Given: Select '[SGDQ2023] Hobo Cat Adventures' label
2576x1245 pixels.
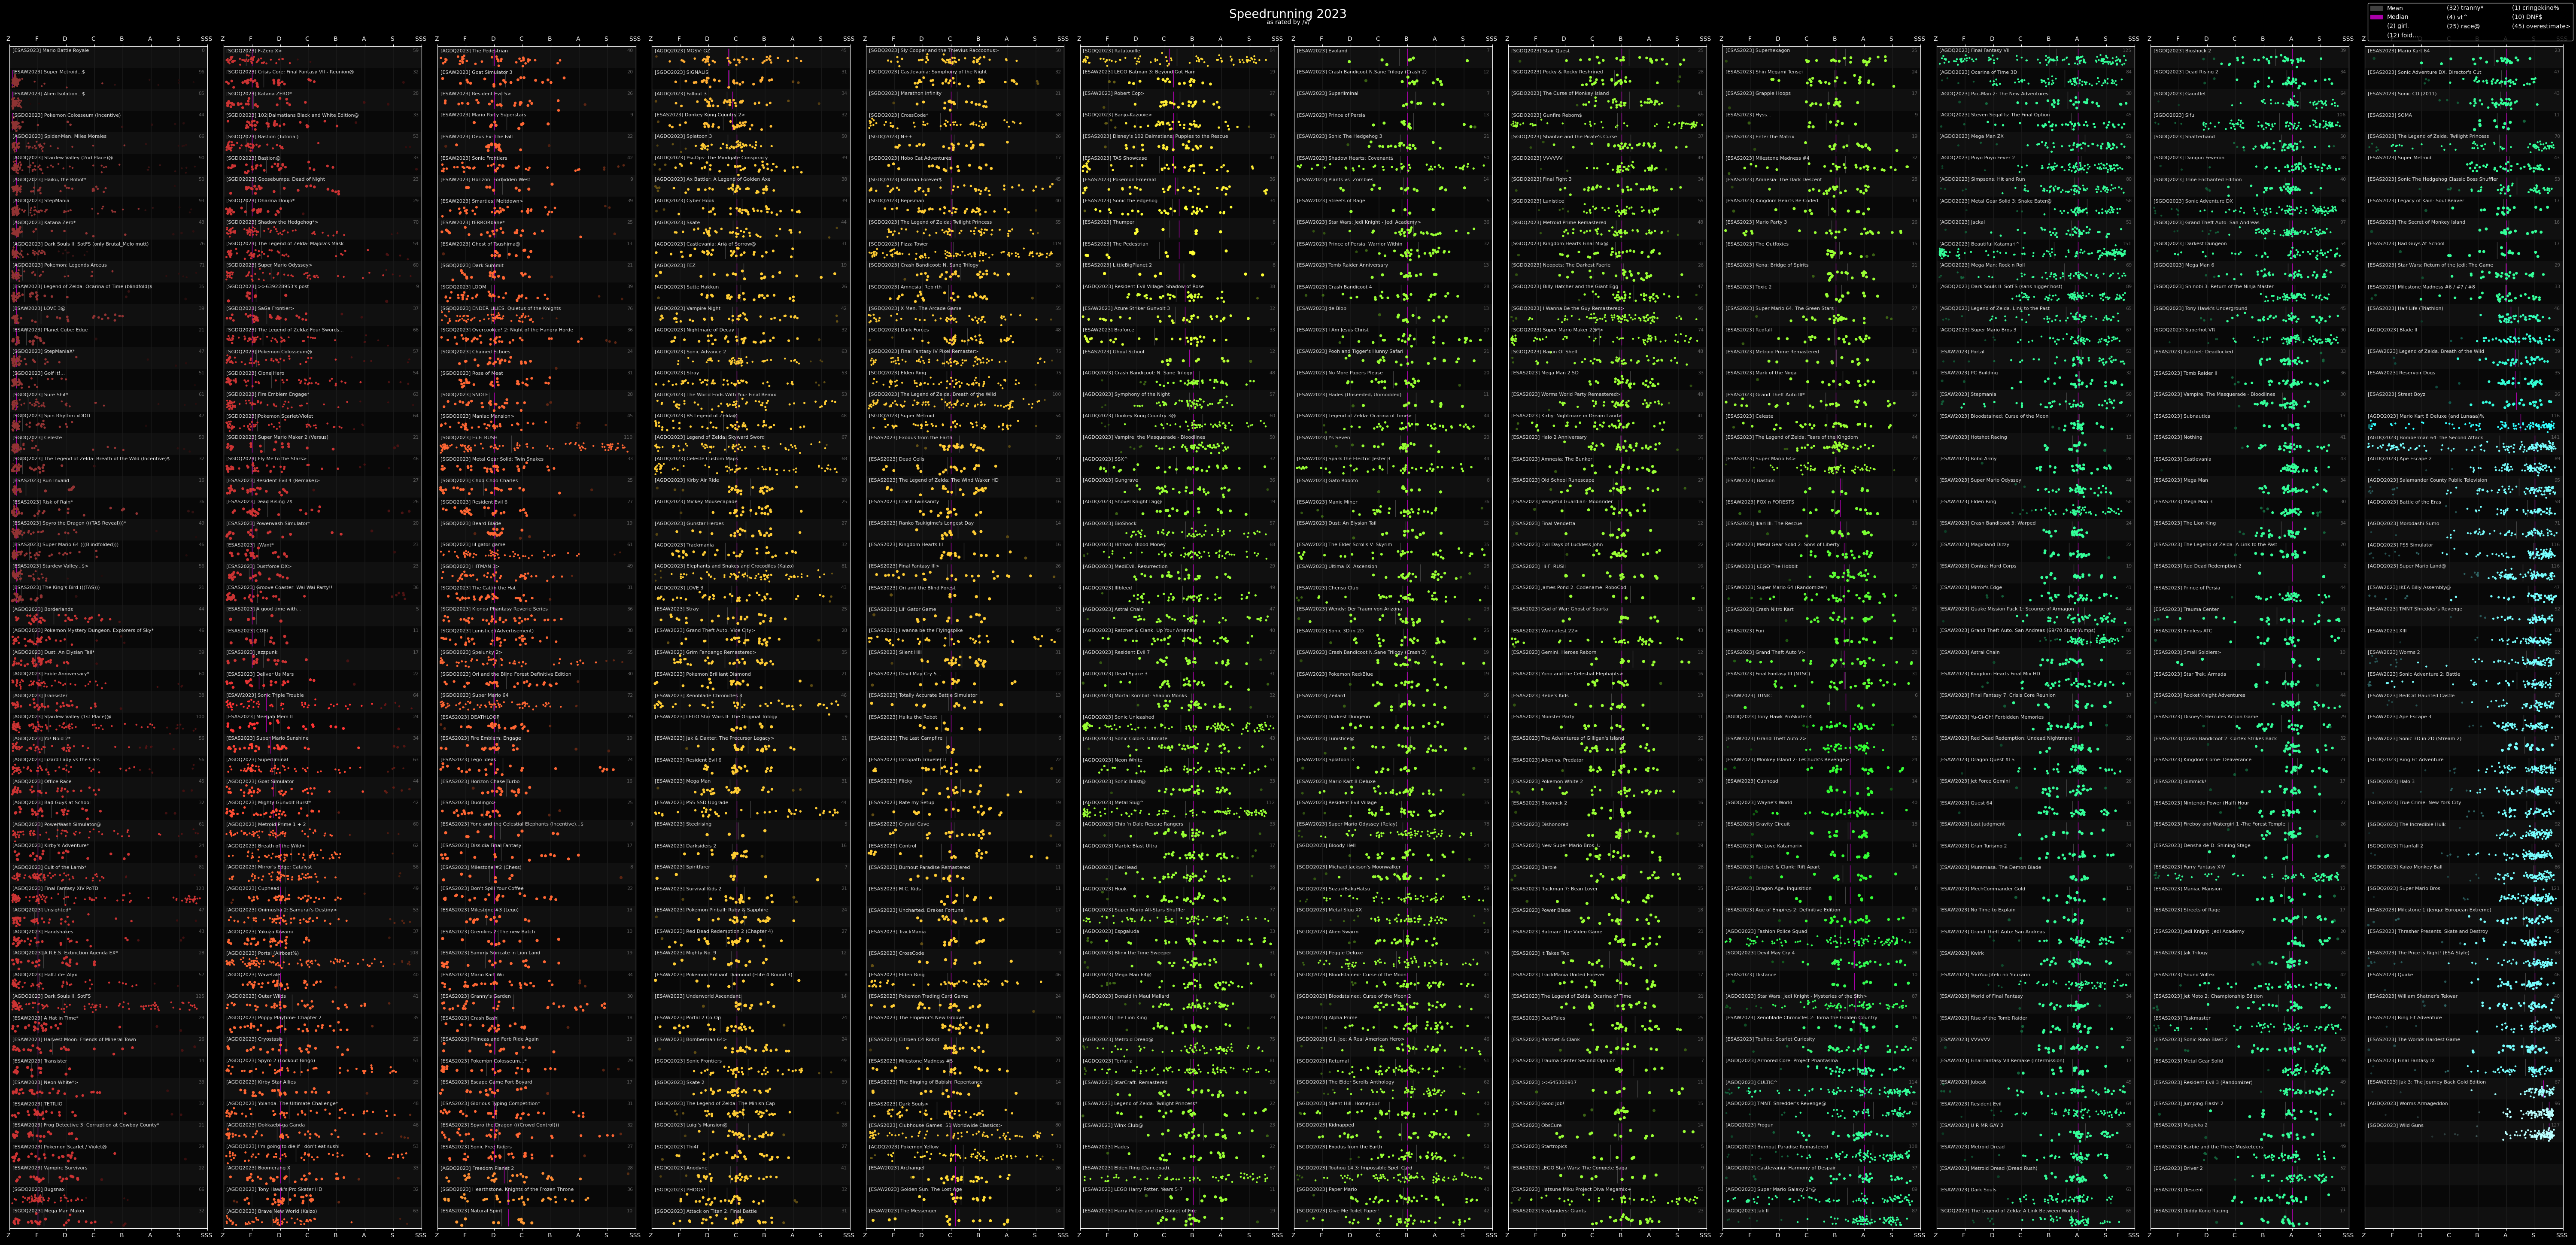Looking at the screenshot, I should [910, 158].
